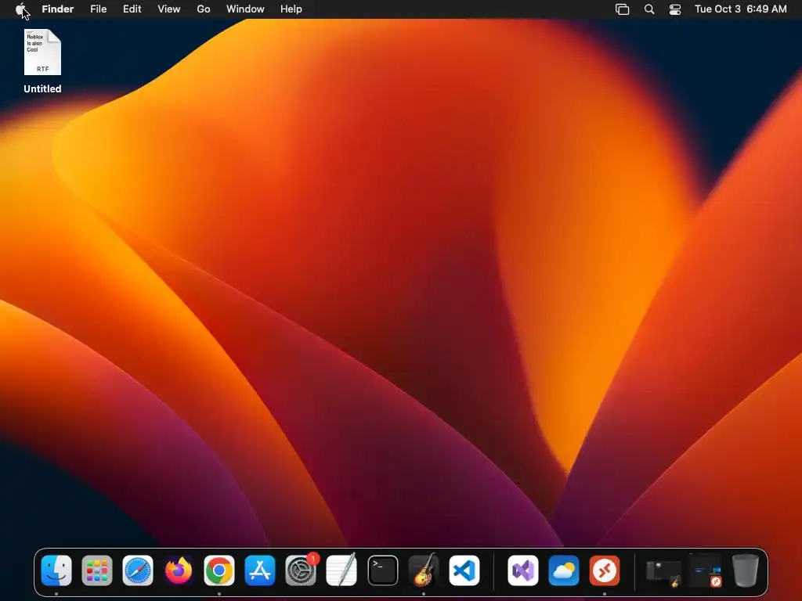This screenshot has height=601, width=802.
Task: Open purple Visual Studio from the Dock
Action: coord(522,570)
